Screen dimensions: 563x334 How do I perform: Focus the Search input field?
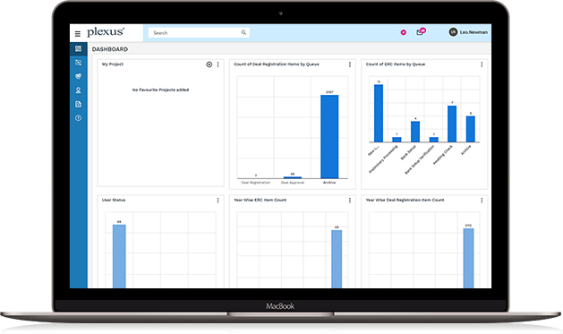pyautogui.click(x=199, y=32)
